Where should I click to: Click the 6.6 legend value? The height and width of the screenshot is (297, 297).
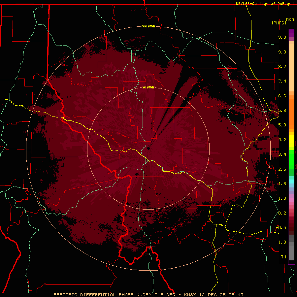click(x=282, y=96)
